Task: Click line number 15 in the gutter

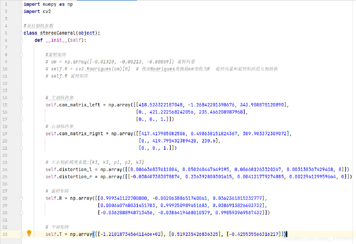Action: (5, 105)
